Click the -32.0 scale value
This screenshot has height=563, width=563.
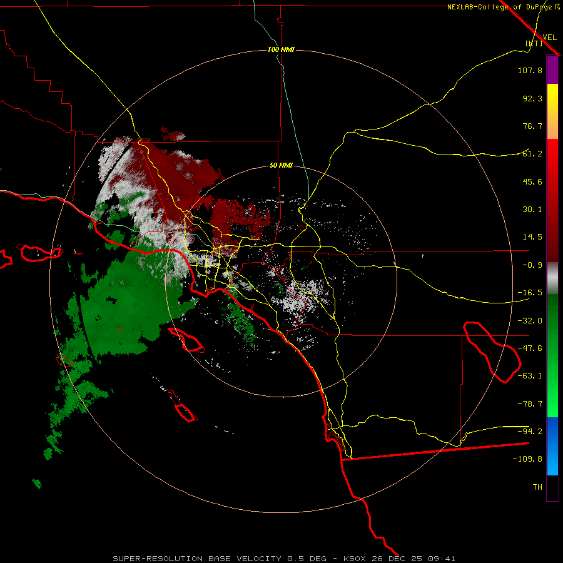click(x=530, y=321)
